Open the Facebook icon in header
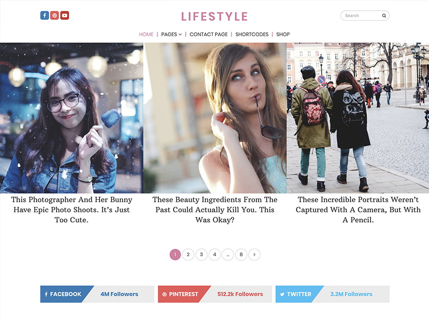The height and width of the screenshot is (322, 429). coord(44,15)
